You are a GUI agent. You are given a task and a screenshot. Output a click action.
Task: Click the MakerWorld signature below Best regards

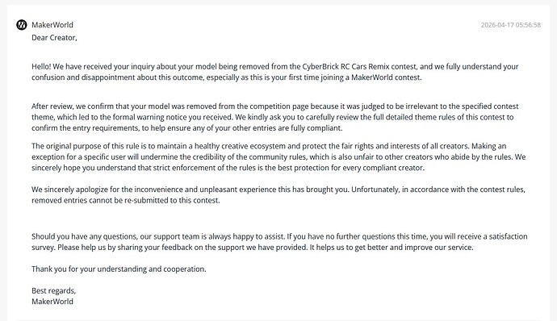coord(52,302)
